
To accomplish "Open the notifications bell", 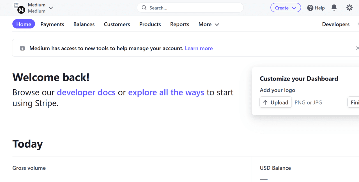I will 334,8.
